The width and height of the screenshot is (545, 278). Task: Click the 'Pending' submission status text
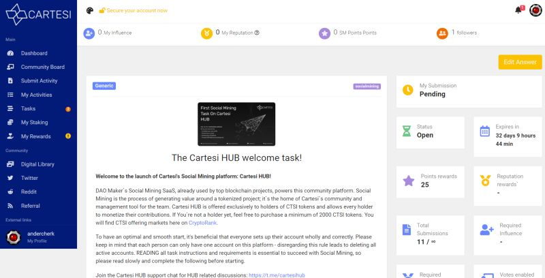tap(433, 94)
